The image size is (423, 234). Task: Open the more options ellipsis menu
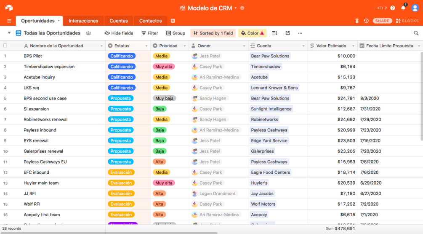tap(300, 33)
